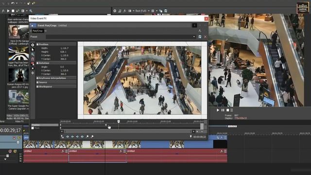Close the Video Event FX window
The width and height of the screenshot is (311, 175).
(x=206, y=18)
